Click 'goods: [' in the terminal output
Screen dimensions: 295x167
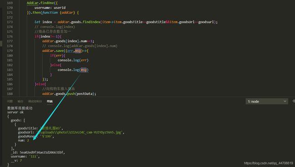(x=18, y=120)
